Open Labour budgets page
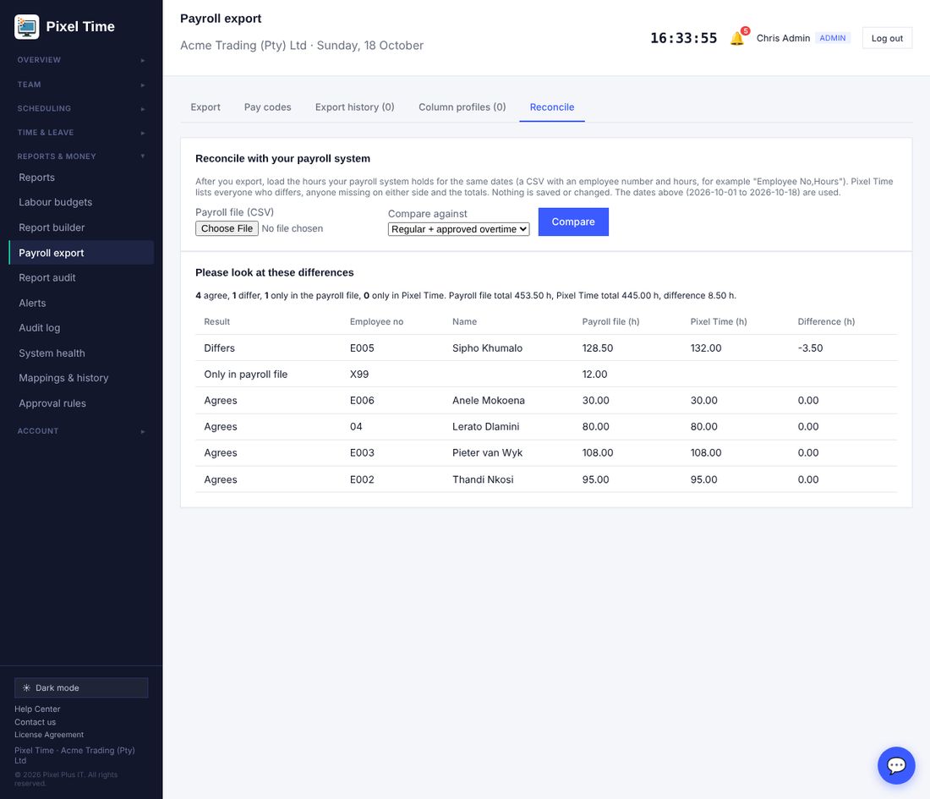 tap(81, 202)
